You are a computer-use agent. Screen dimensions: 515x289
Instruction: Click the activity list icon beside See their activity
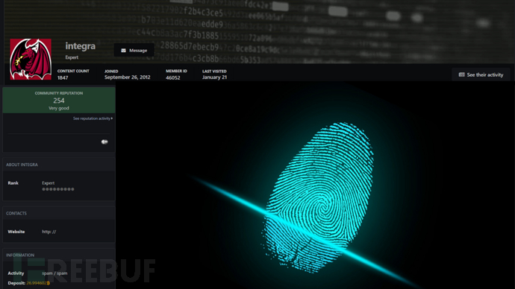point(461,74)
